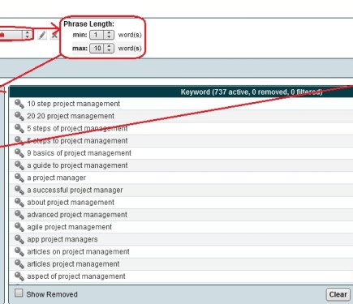Click the X delete icon beside the pencil
Image resolution: width=353 pixels, height=304 pixels.
click(x=54, y=35)
